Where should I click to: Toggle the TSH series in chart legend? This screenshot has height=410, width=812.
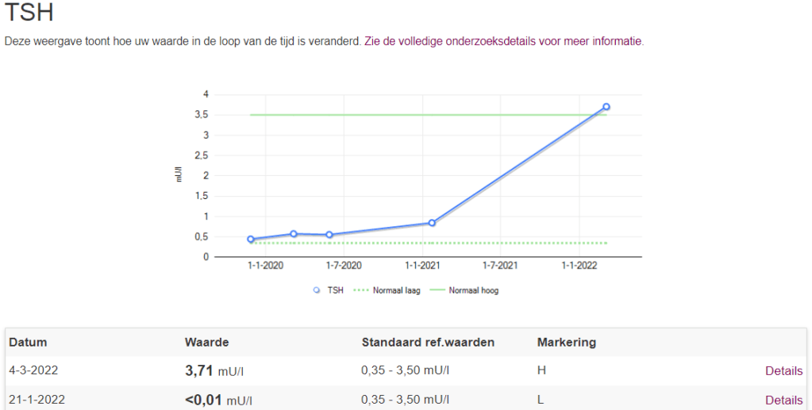coord(329,290)
